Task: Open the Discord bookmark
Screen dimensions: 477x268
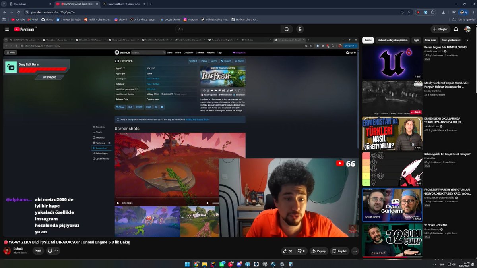Action: 120,19
